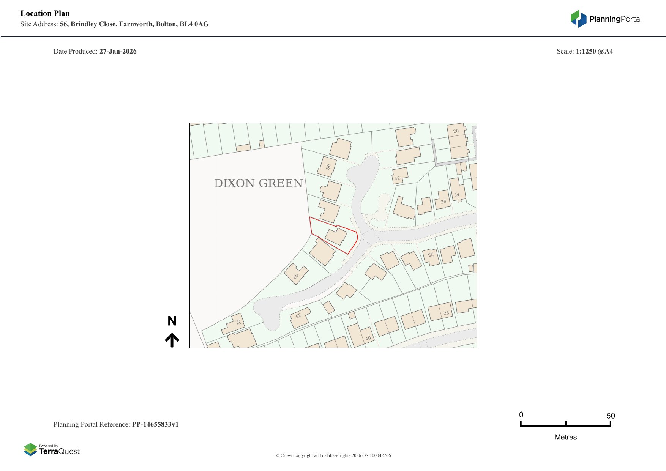Click building numbered 28 on map
This screenshot has height=471, width=666.
pyautogui.click(x=441, y=312)
